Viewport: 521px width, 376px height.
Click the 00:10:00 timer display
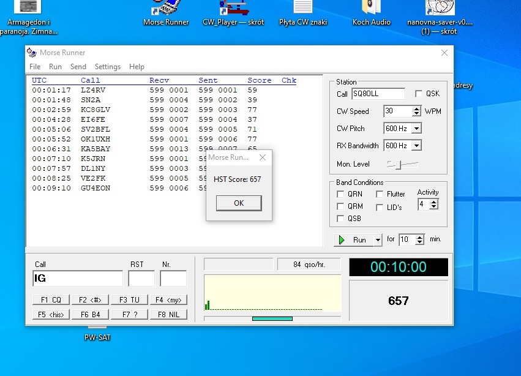coord(399,267)
